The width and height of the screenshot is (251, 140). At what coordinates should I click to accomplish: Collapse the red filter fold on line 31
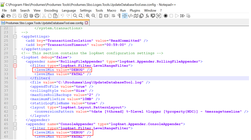15,66
